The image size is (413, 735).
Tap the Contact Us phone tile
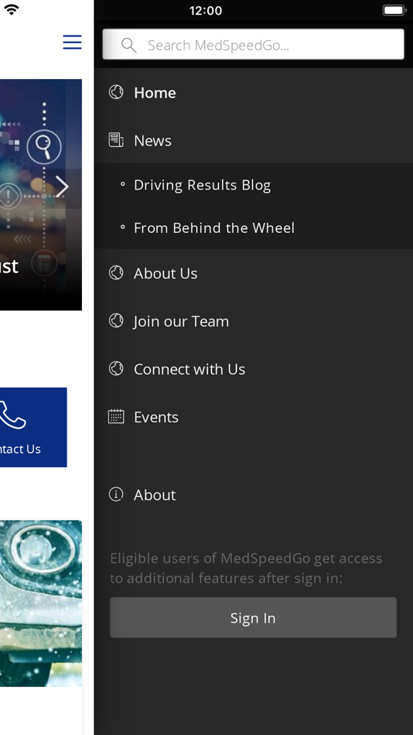point(32,427)
